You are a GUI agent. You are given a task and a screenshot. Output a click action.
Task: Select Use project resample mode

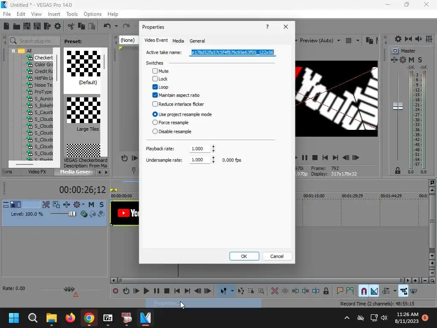tap(155, 114)
